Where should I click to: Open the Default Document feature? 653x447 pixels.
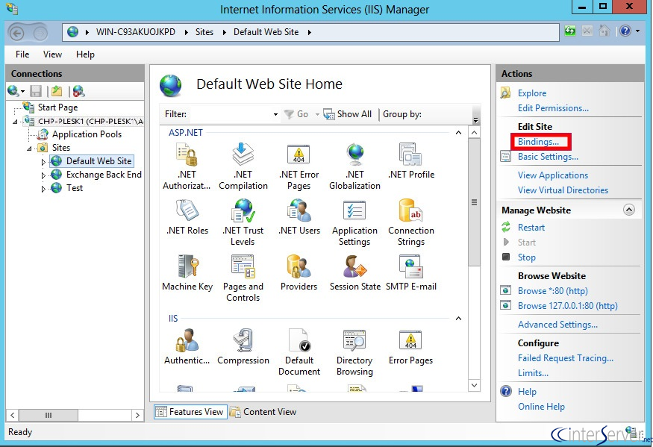299,352
